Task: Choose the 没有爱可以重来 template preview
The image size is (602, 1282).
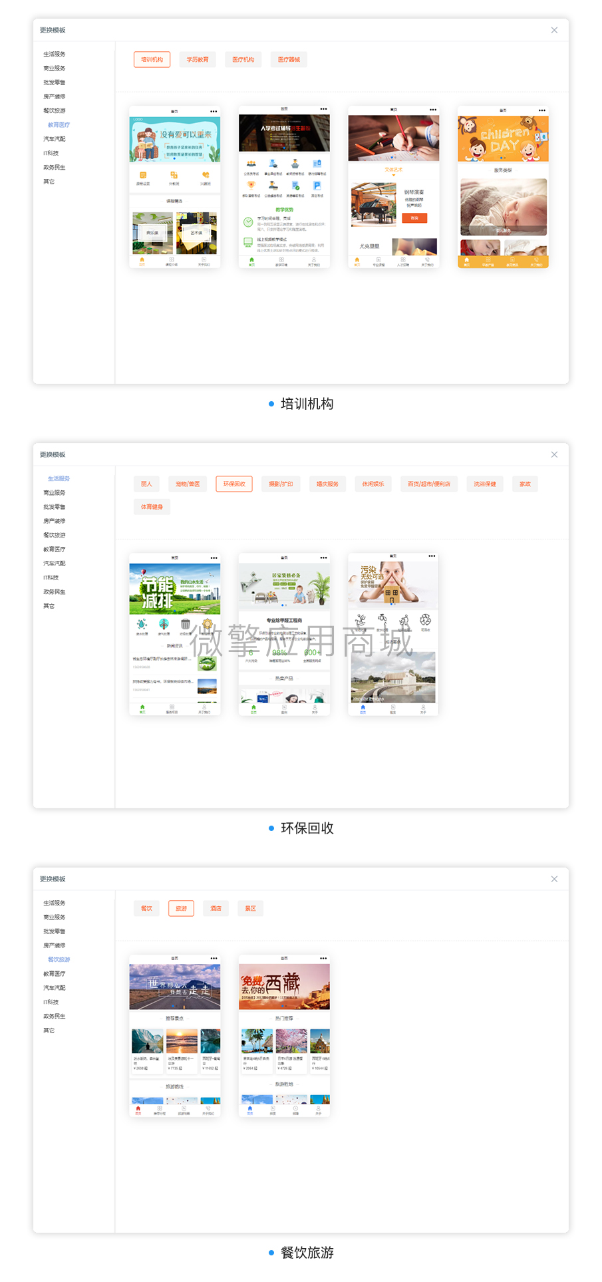Action: pos(174,187)
